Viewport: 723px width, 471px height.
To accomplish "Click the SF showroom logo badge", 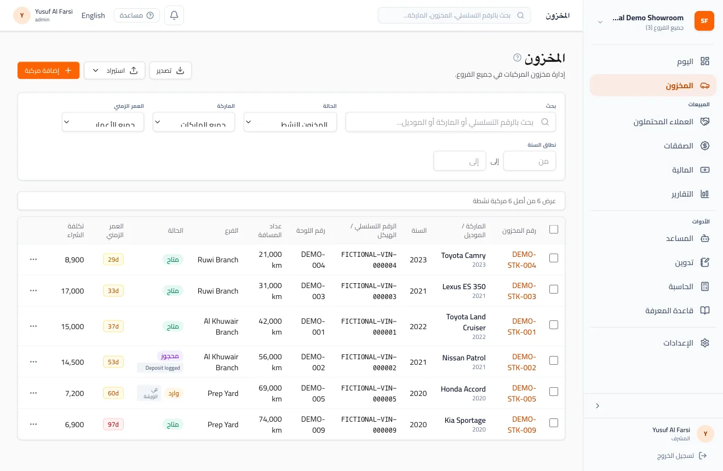I will (x=704, y=21).
